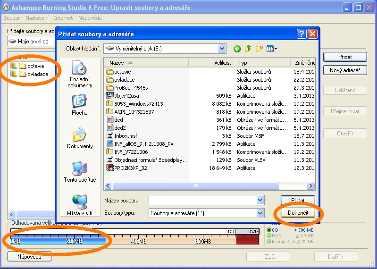Click Dokončit to finish adding files
Image resolution: width=377 pixels, height=269 pixels.
pyautogui.click(x=298, y=213)
